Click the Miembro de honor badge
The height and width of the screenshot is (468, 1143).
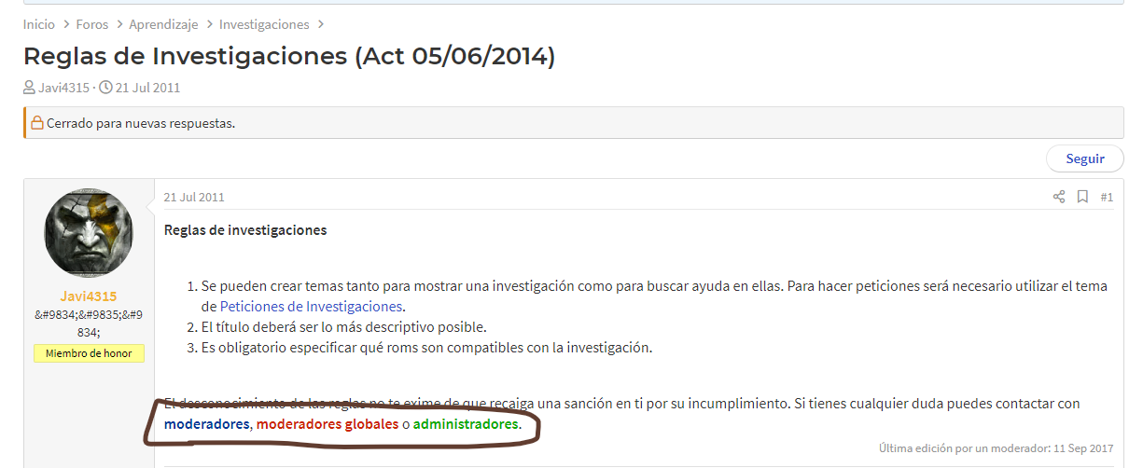(89, 353)
